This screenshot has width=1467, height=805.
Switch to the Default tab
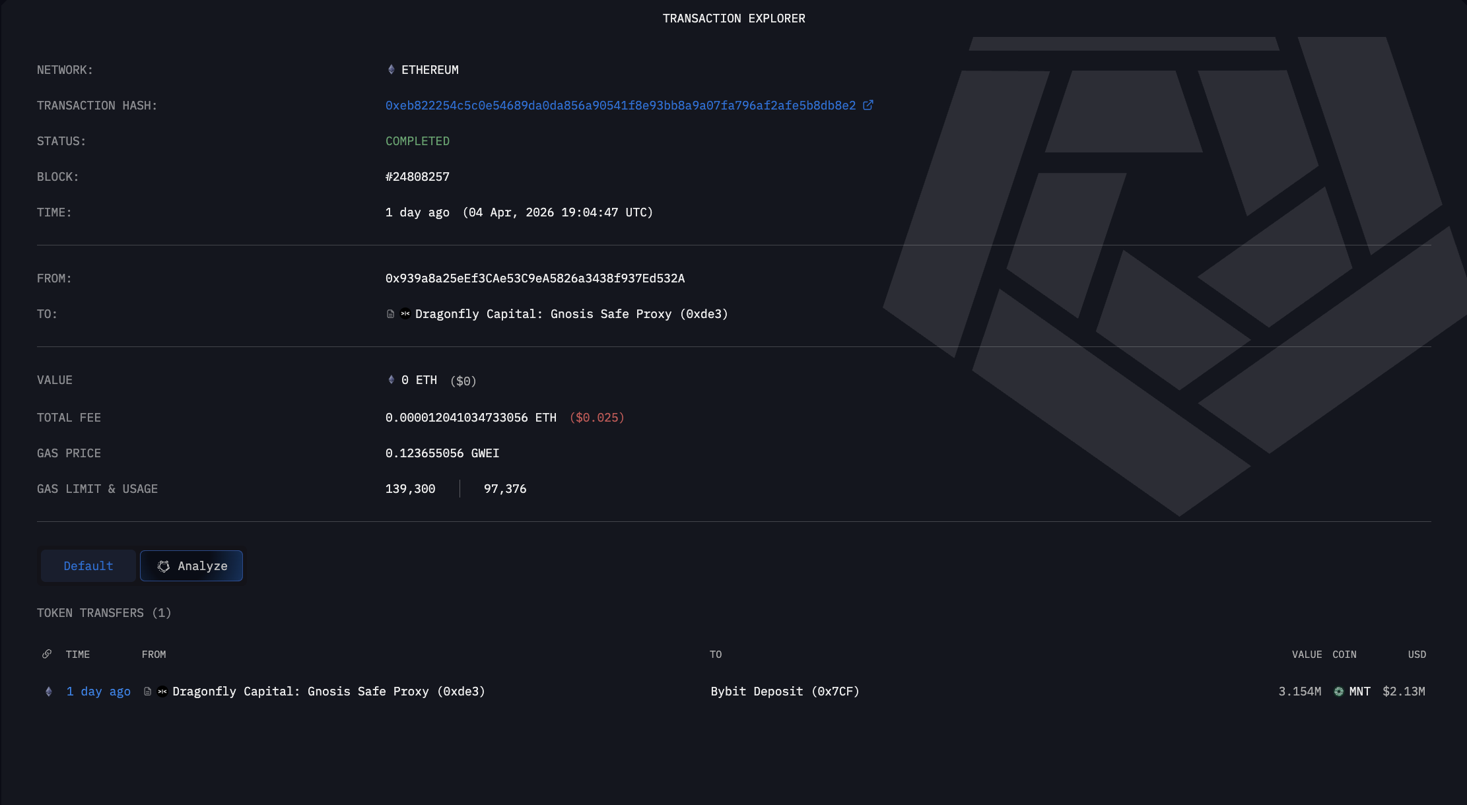click(88, 566)
